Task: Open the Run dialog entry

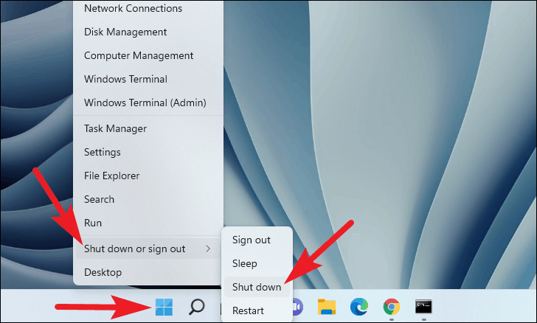Action: tap(148, 223)
